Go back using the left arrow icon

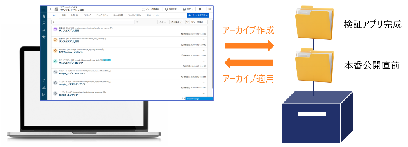point(51,9)
